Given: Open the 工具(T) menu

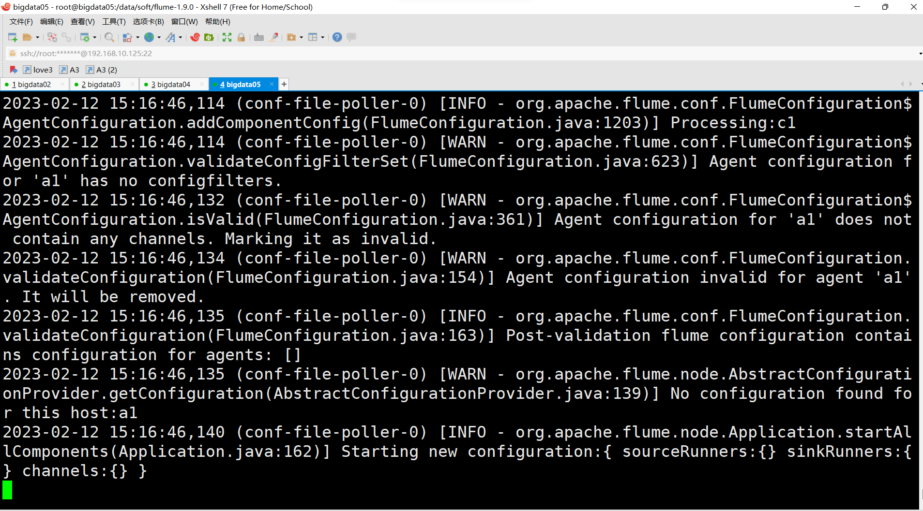Looking at the screenshot, I should point(114,22).
